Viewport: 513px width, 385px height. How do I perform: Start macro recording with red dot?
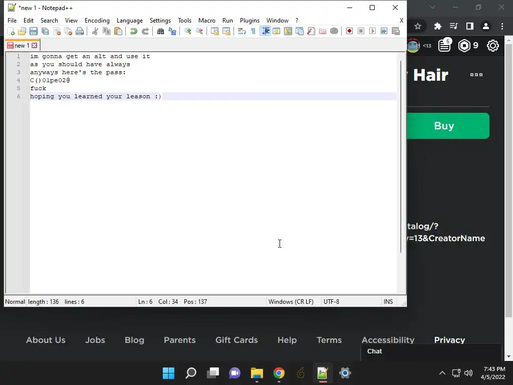click(349, 31)
